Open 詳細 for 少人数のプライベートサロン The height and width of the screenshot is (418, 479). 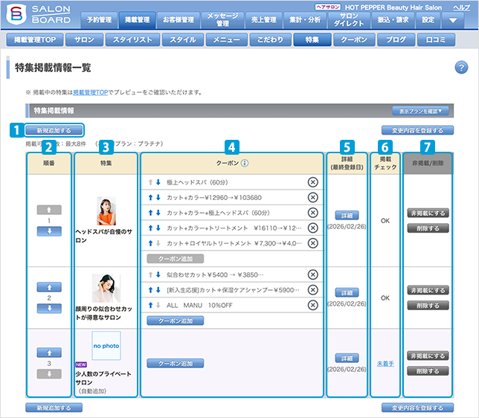click(347, 358)
